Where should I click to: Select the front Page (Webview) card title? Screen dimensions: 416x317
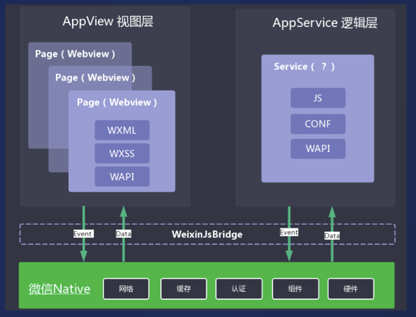click(117, 103)
